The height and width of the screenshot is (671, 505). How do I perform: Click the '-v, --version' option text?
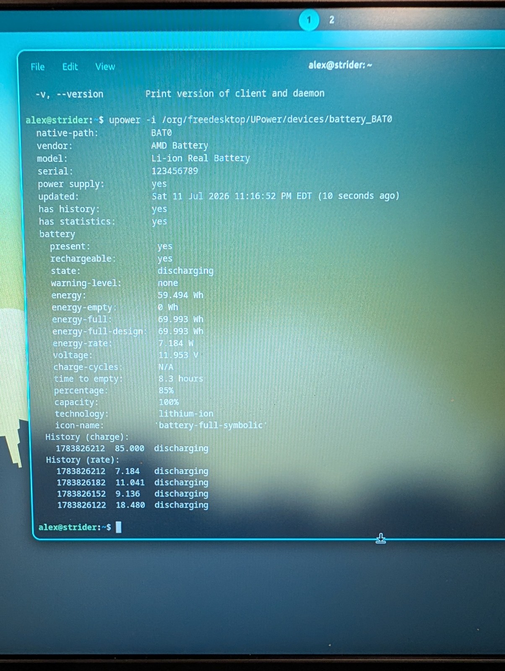(x=69, y=94)
